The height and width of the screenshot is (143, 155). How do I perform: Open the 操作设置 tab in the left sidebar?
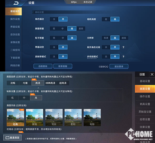click(15, 19)
